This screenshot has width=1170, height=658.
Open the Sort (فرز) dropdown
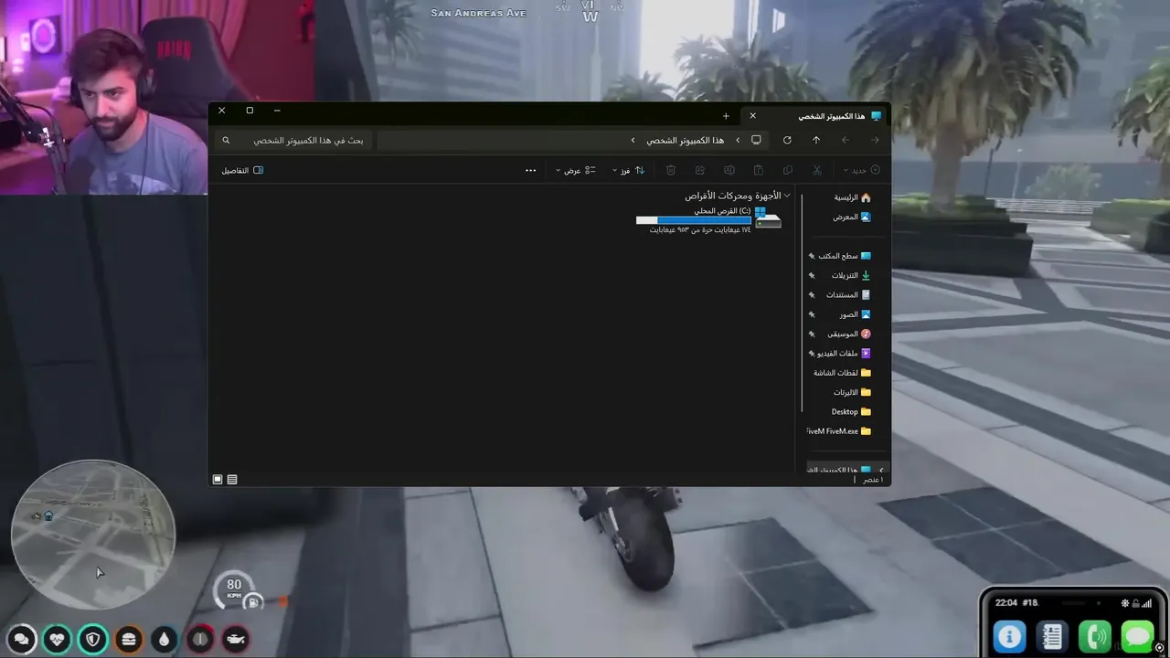coord(629,170)
